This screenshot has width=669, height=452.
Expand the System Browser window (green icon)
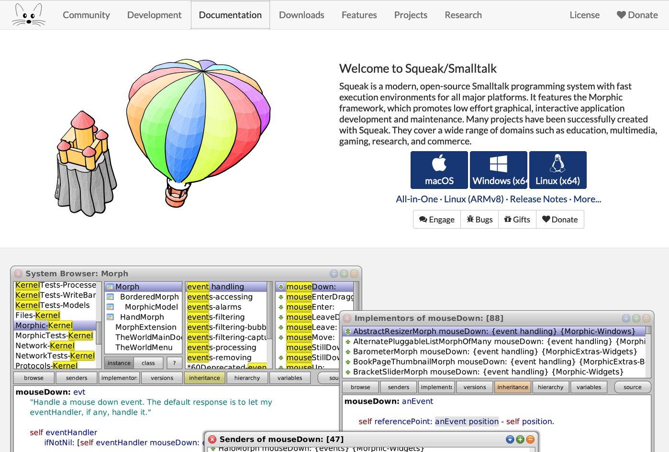tap(344, 274)
